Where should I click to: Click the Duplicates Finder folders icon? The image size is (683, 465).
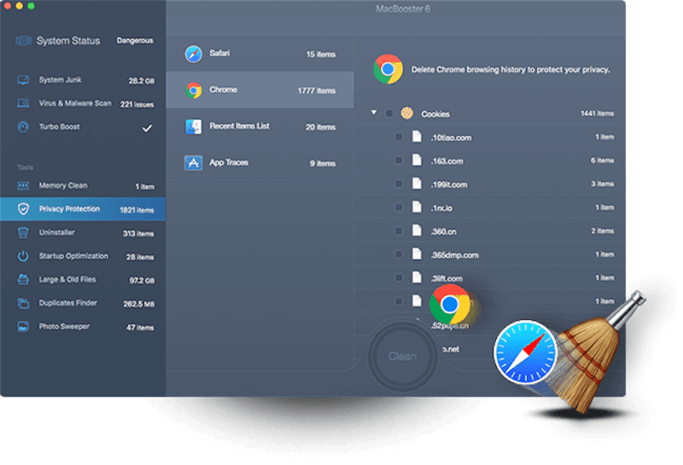(23, 303)
